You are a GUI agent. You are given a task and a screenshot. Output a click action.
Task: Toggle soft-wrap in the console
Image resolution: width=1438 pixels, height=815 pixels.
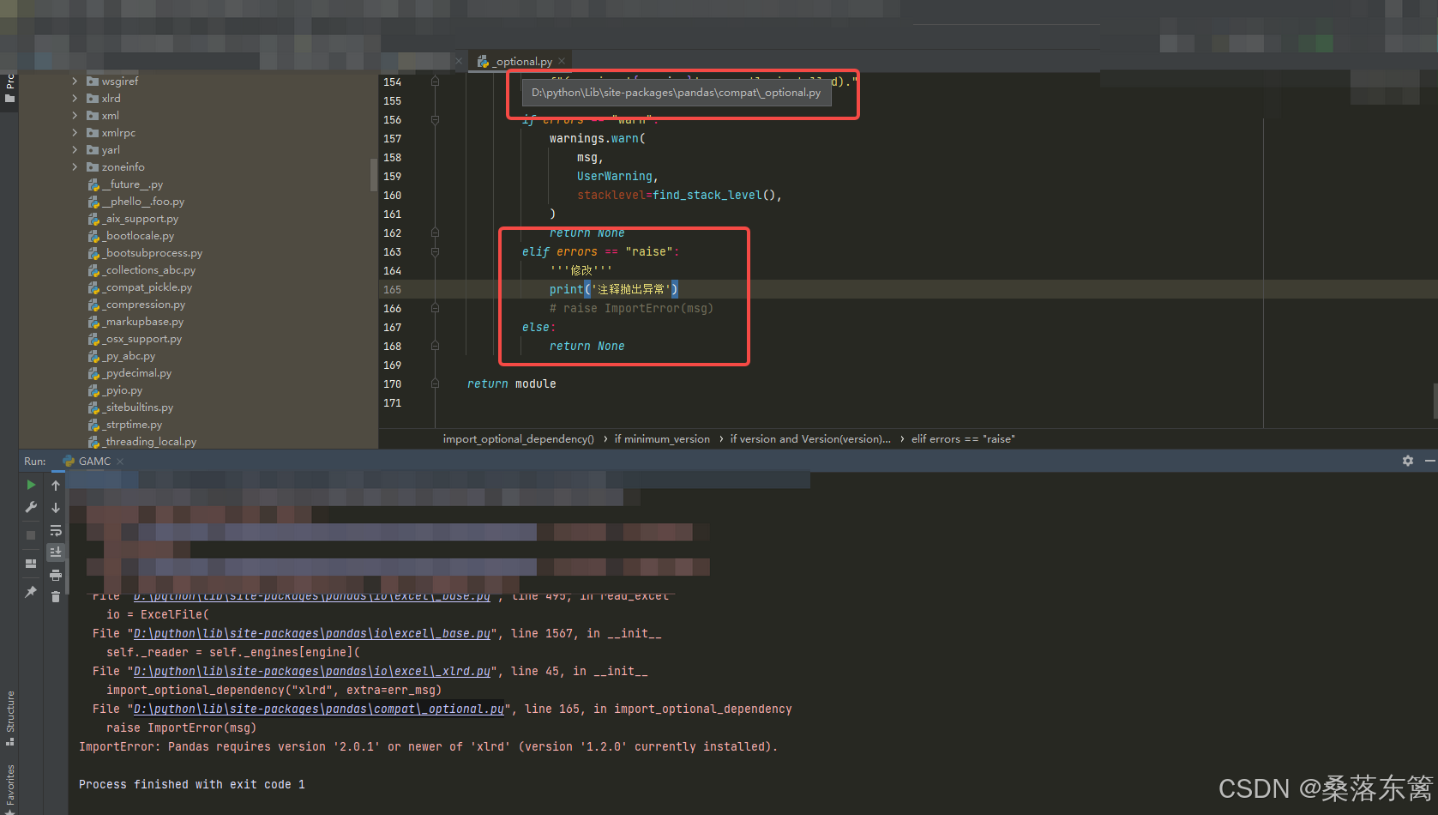point(55,530)
